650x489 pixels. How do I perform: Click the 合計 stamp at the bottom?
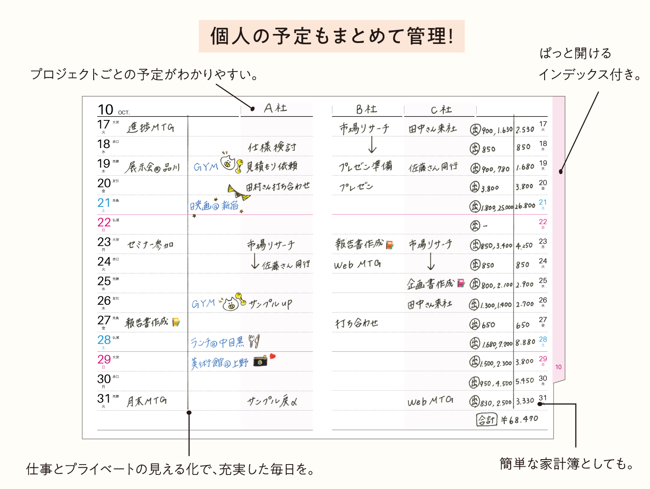point(487,420)
